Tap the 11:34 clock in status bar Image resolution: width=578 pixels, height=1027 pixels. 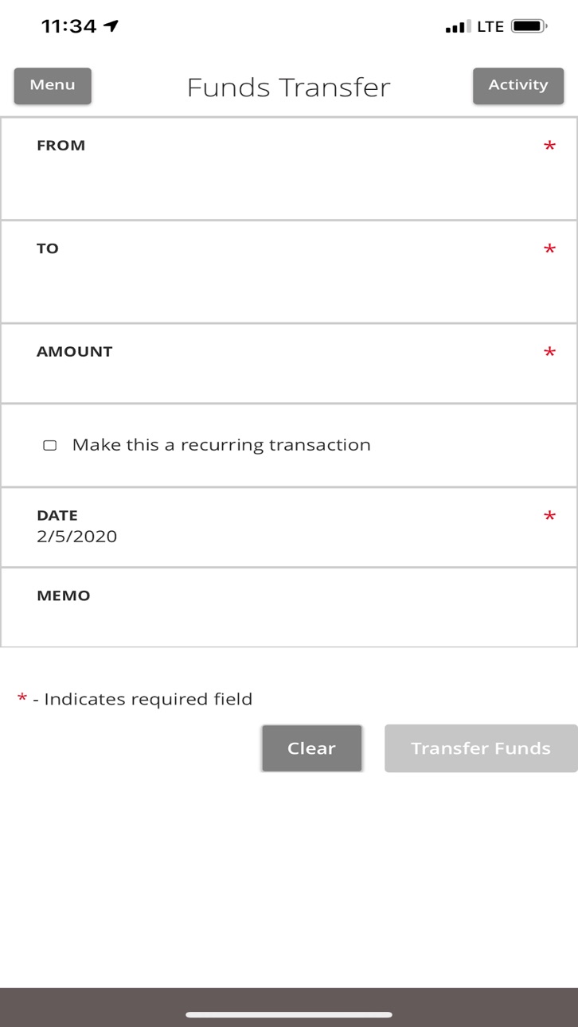click(x=68, y=26)
